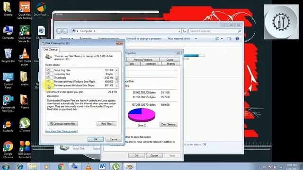Toggle Per user archived Windows Error Report checkbox
The width and height of the screenshot is (303, 170).
[x=48, y=82]
